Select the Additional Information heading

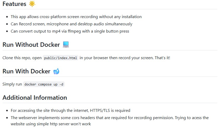click(x=35, y=97)
